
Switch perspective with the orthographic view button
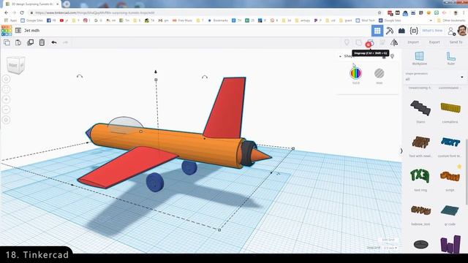click(7, 120)
